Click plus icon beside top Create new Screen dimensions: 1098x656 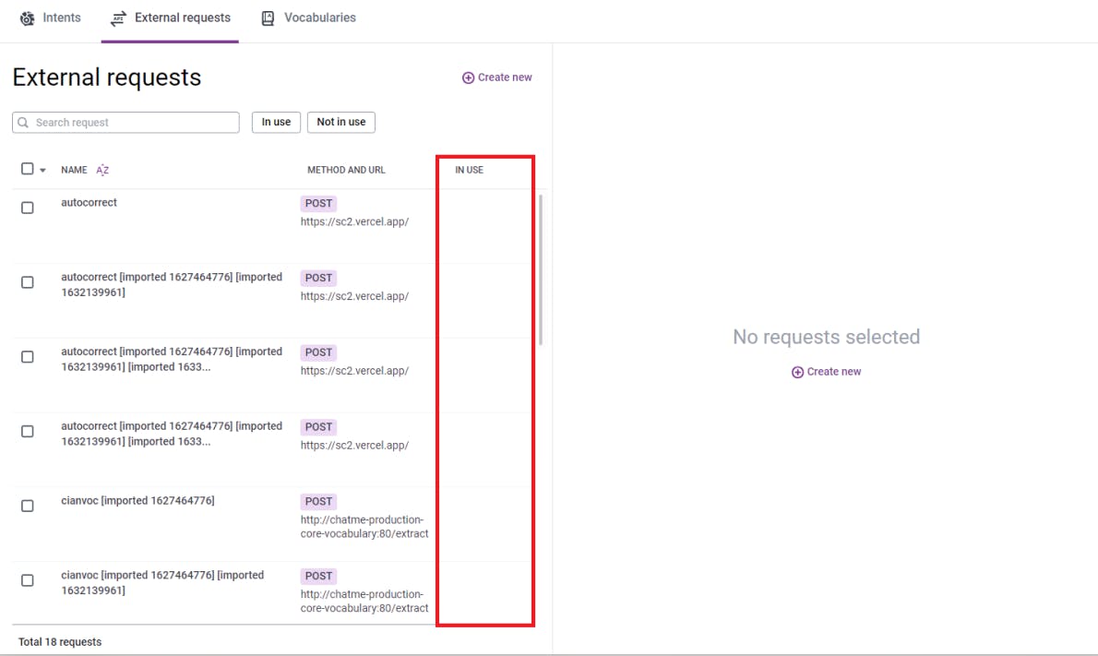(x=468, y=78)
